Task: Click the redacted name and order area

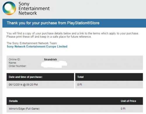Action: (54, 64)
